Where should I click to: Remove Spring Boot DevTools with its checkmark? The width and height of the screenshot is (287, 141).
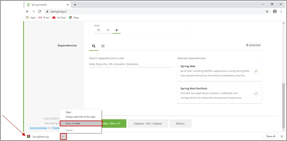(x=256, y=93)
